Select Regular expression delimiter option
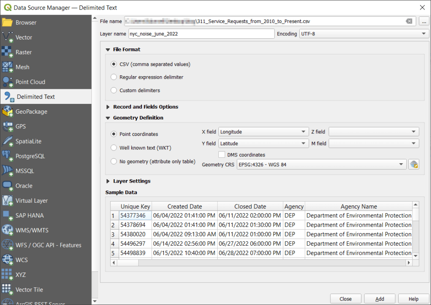The image size is (431, 305). (x=113, y=77)
